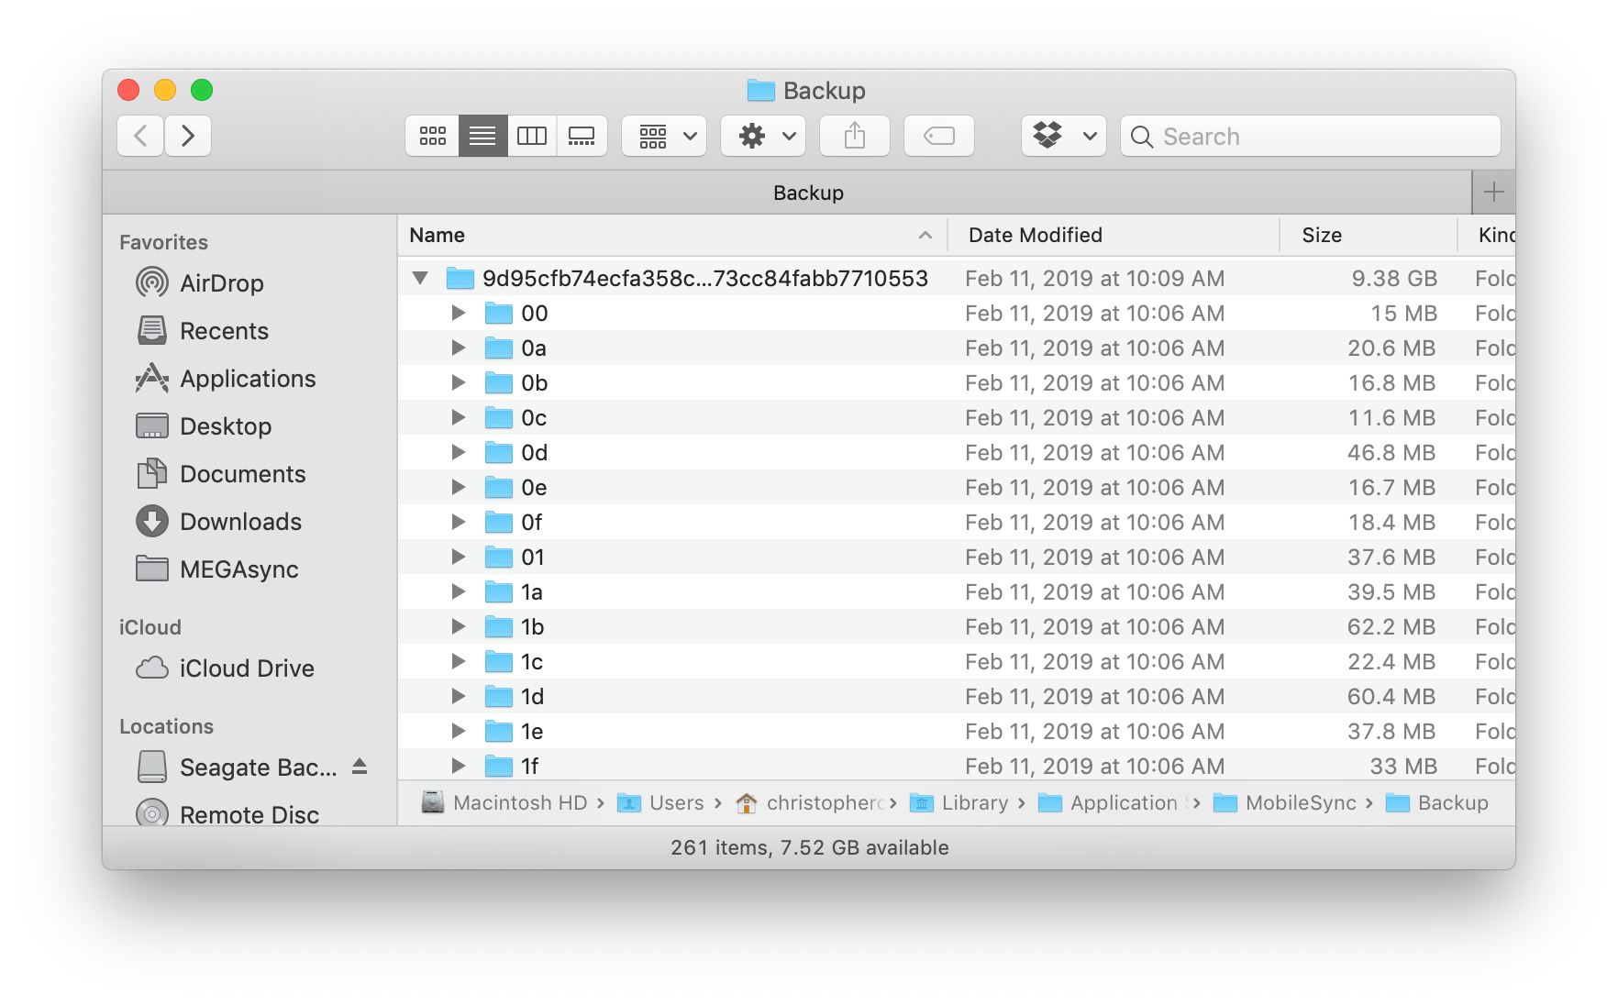
Task: Click the Favorites sidebar heading
Action: click(163, 242)
